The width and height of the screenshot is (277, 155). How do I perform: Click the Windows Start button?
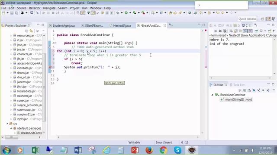tap(6, 150)
